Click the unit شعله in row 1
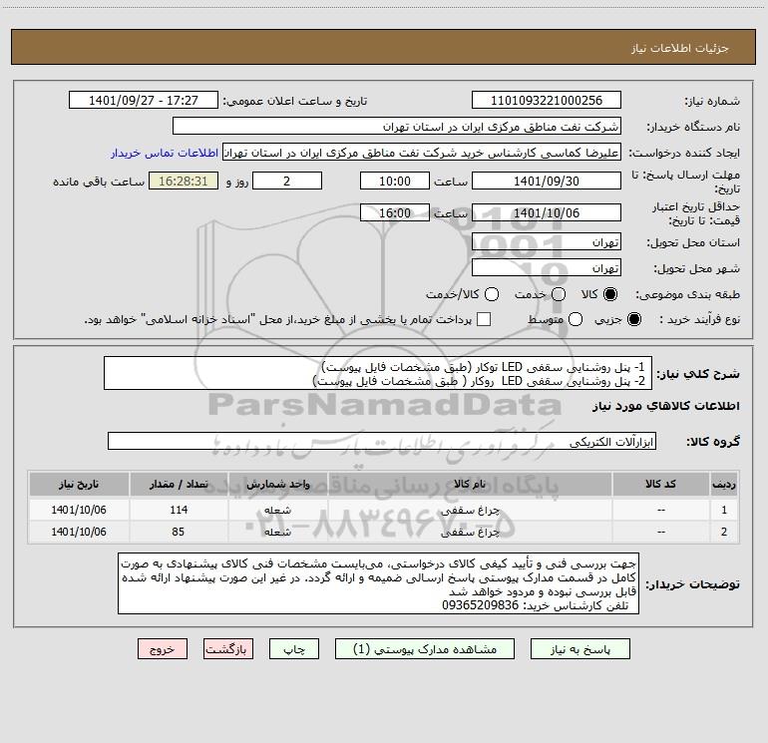Image resolution: width=768 pixels, height=743 pixels. (x=277, y=510)
